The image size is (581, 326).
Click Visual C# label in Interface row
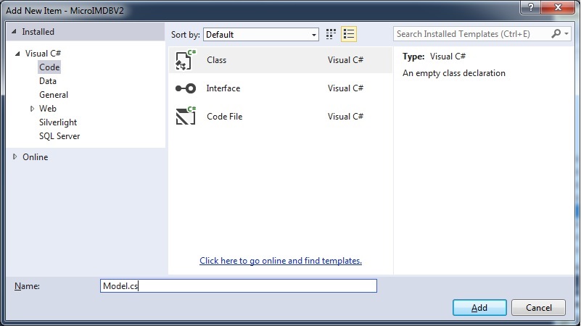point(345,88)
